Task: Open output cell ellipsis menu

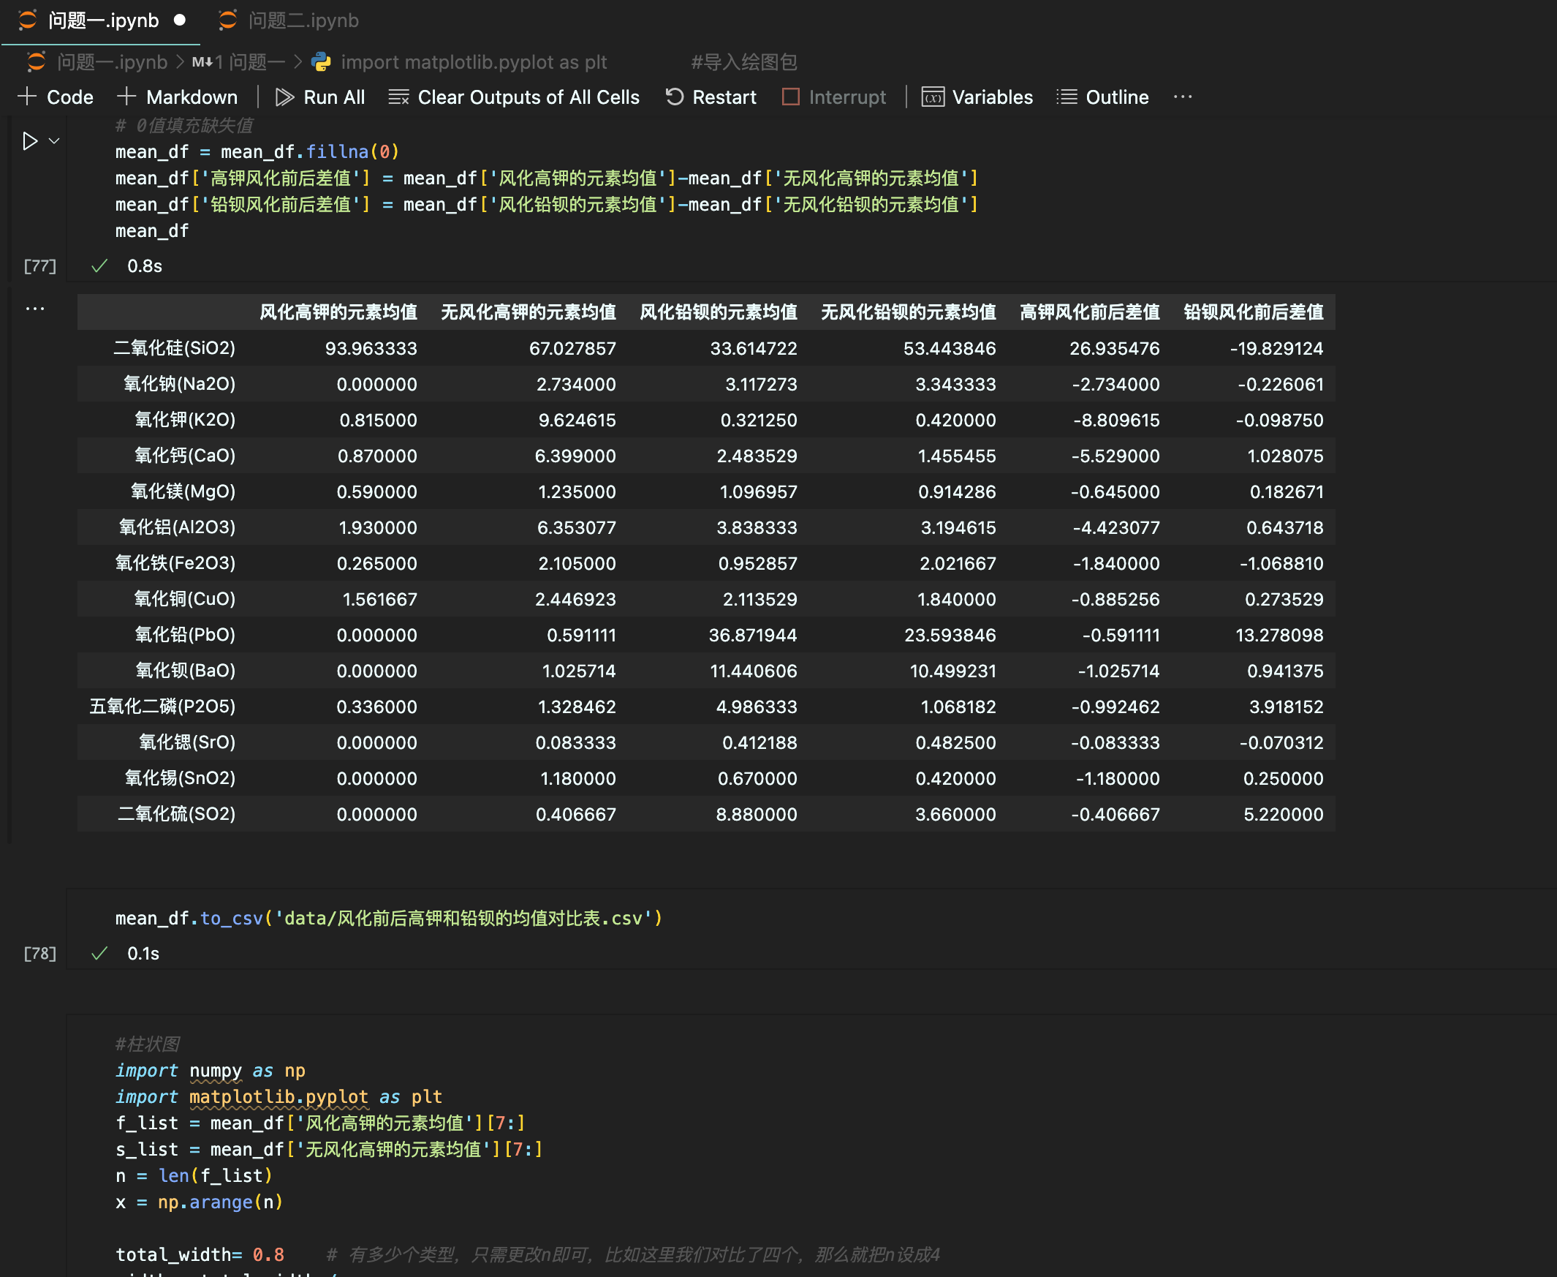Action: [34, 308]
